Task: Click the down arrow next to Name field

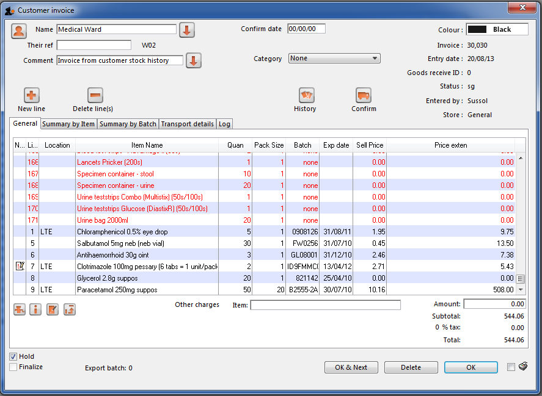Action: click(x=186, y=30)
